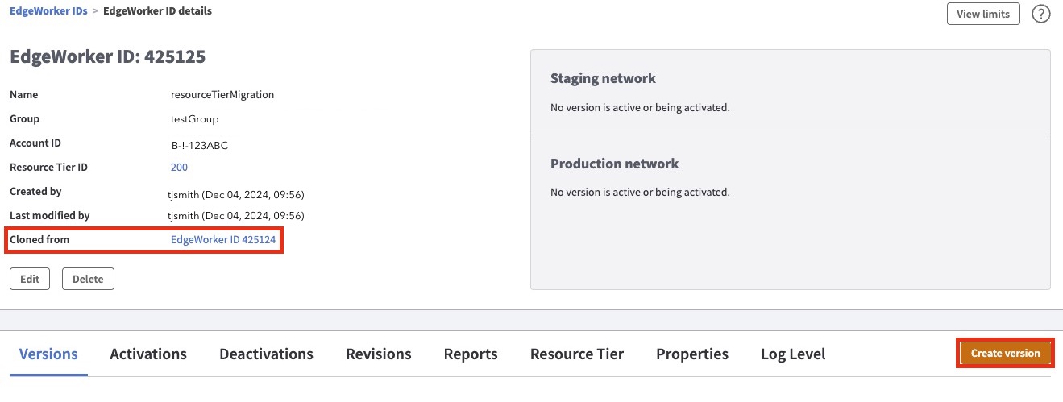1063x402 pixels.
Task: Switch to the Reports tab
Action: point(471,354)
